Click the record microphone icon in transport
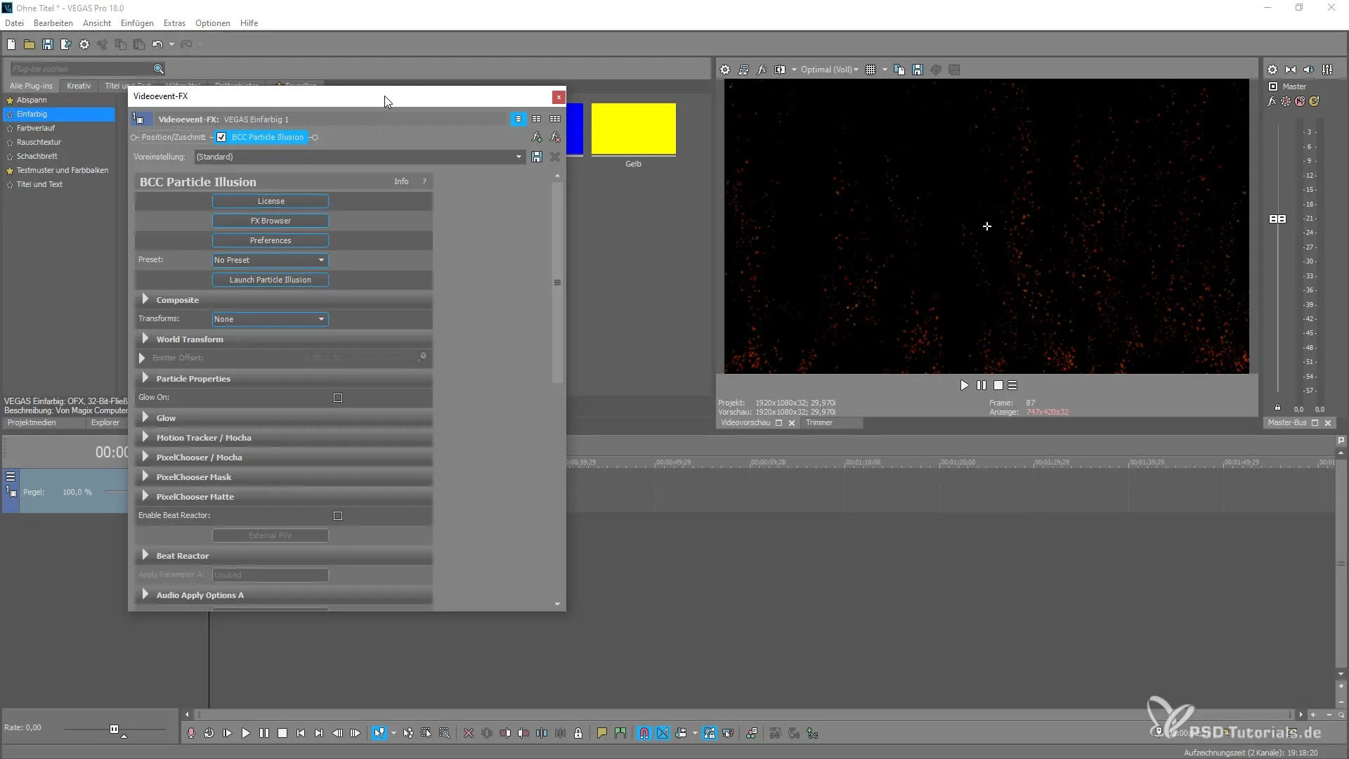Screen dimensions: 1349x759 point(190,733)
